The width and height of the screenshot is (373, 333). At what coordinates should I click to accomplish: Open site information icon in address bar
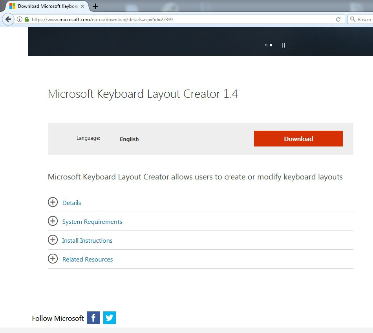click(20, 19)
